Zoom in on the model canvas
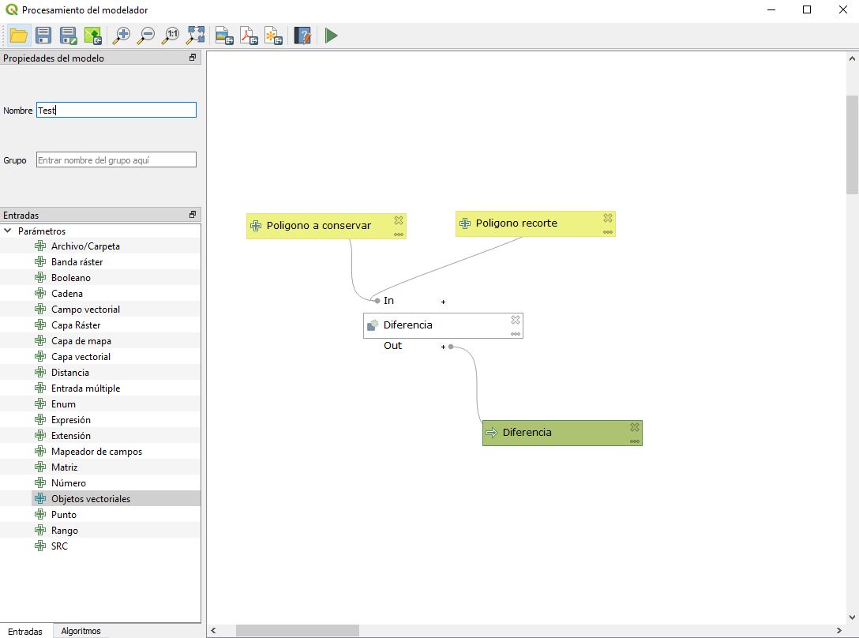Screen dimensions: 859x638 point(121,36)
